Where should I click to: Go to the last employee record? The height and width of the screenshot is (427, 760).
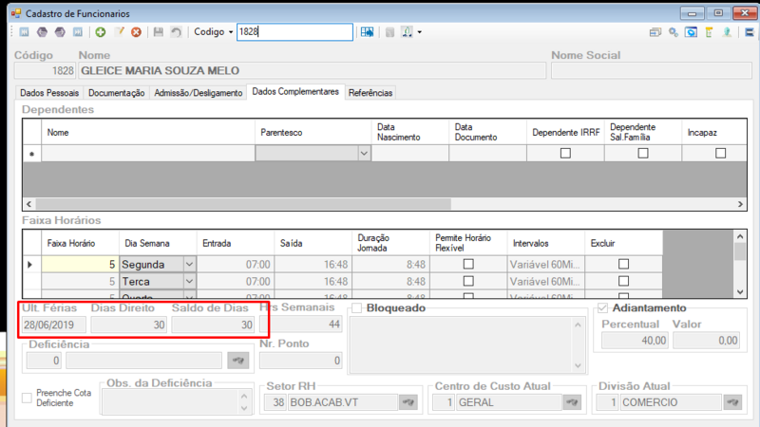[x=78, y=32]
